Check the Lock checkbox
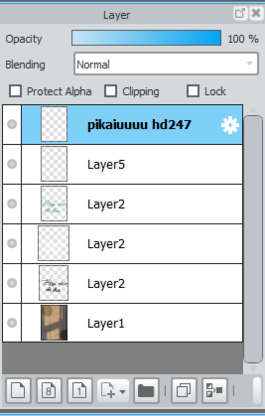 pyautogui.click(x=193, y=91)
